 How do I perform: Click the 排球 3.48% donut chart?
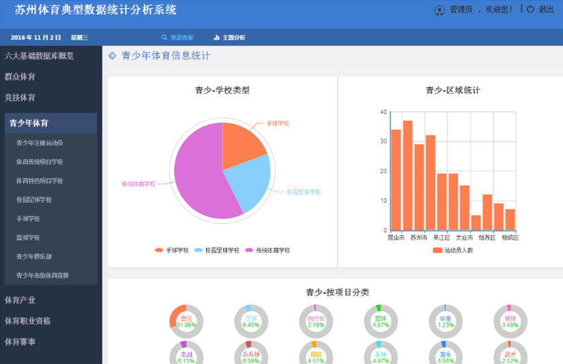(510, 321)
